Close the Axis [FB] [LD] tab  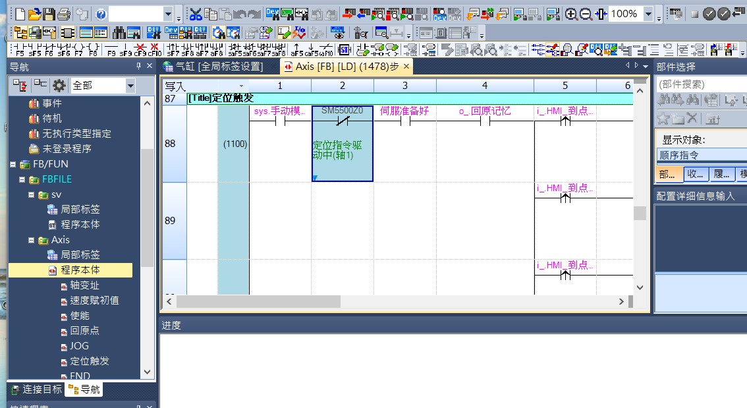click(406, 67)
